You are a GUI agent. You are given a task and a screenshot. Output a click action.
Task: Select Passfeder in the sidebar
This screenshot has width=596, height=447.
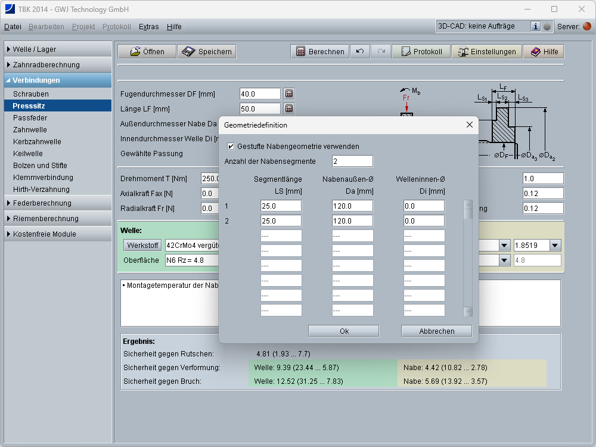click(30, 118)
